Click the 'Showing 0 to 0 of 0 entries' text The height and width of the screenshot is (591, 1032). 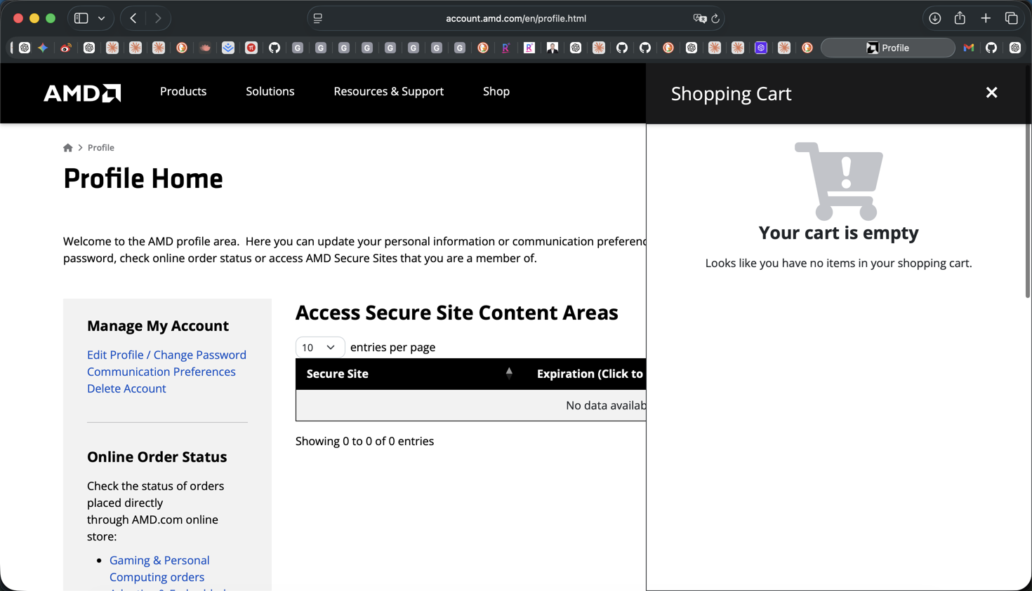[364, 441]
